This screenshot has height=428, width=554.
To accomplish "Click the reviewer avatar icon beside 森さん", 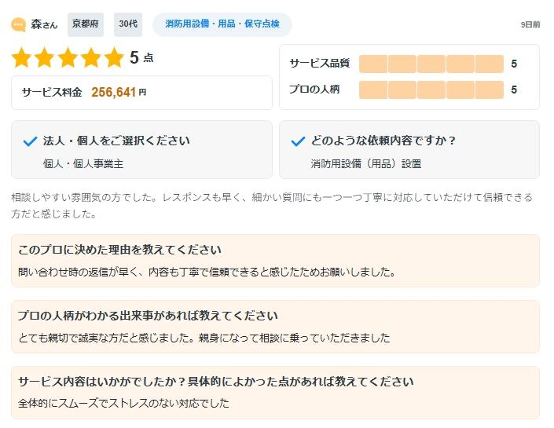I will (x=19, y=24).
